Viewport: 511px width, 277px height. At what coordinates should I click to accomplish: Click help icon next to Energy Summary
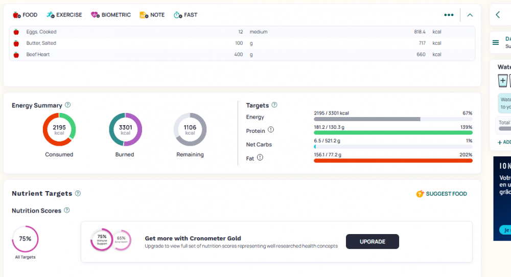click(68, 105)
